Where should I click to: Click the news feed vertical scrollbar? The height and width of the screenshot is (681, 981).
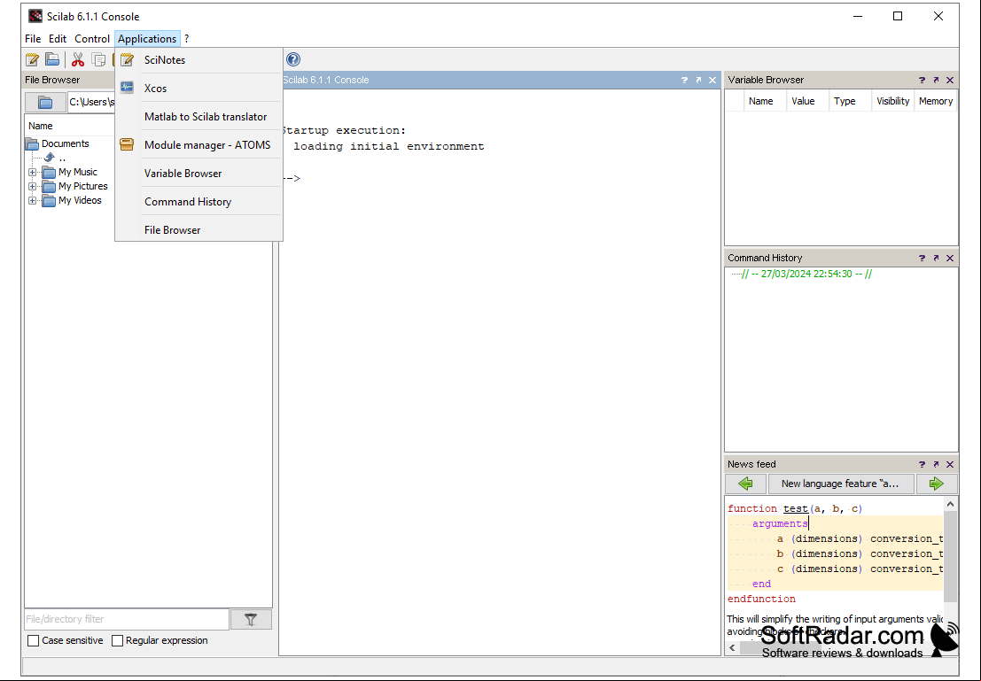point(950,555)
